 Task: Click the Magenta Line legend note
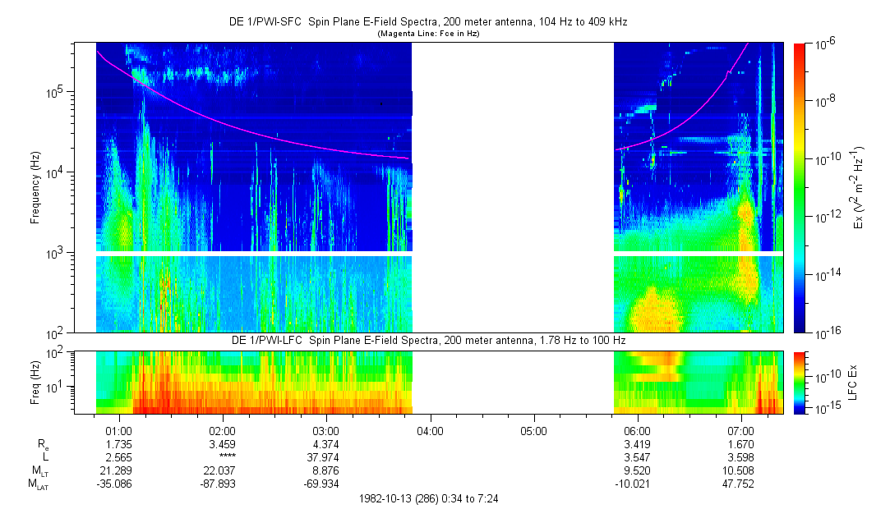(x=427, y=34)
